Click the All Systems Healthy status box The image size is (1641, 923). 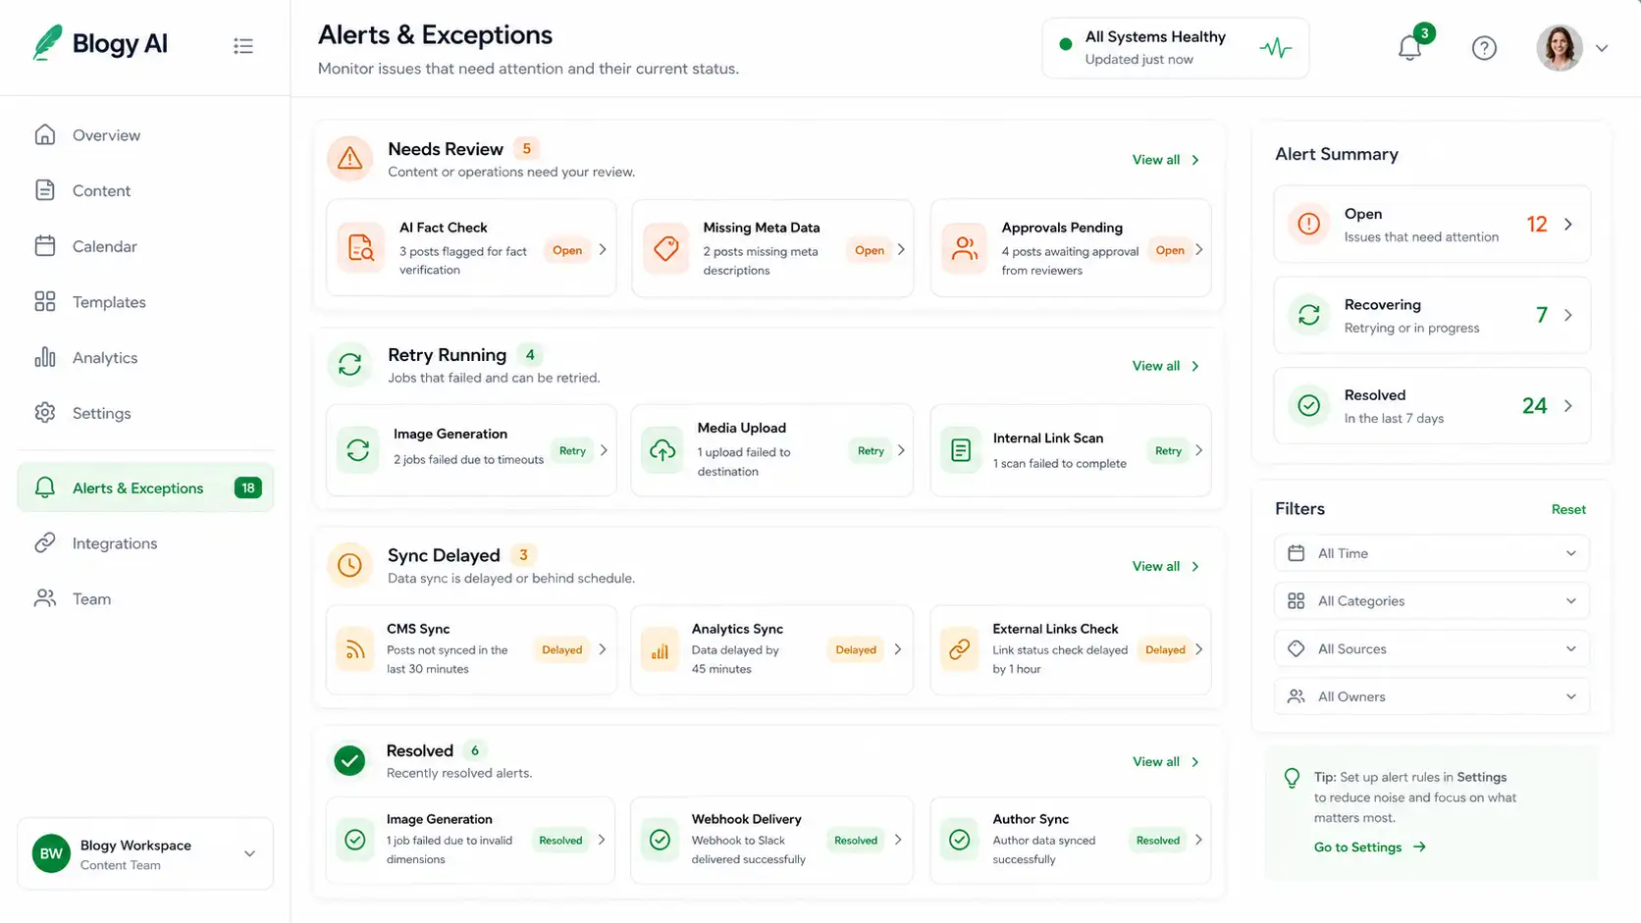point(1175,48)
